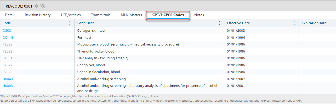Open the Code column options menu
This screenshot has height=104, width=336.
click(x=70, y=23)
